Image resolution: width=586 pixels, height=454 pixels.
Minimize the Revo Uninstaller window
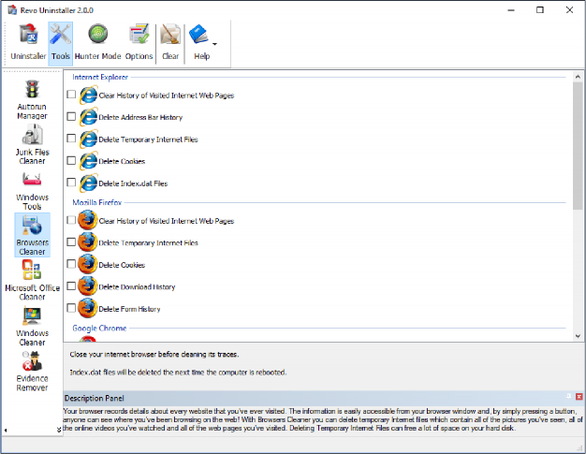click(x=511, y=10)
